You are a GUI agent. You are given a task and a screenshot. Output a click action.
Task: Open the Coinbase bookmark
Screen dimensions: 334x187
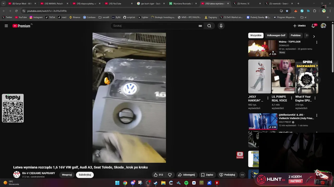click(x=89, y=17)
